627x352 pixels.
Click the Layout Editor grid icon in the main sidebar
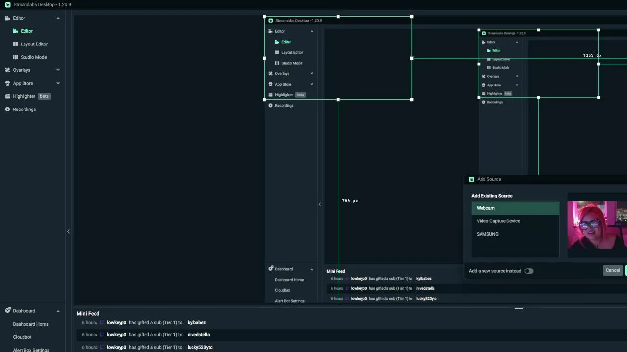15,44
